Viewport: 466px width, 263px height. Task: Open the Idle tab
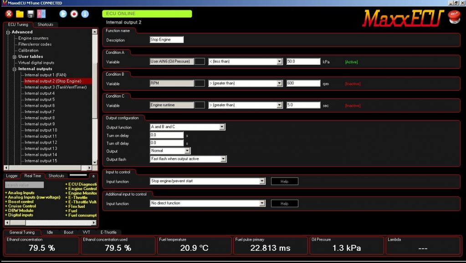[50, 232]
